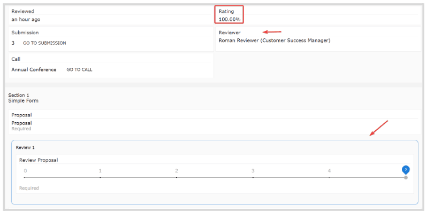Screen dimensions: 427x213
Task: Select the 'Simple Form' section title
Action: click(x=24, y=101)
